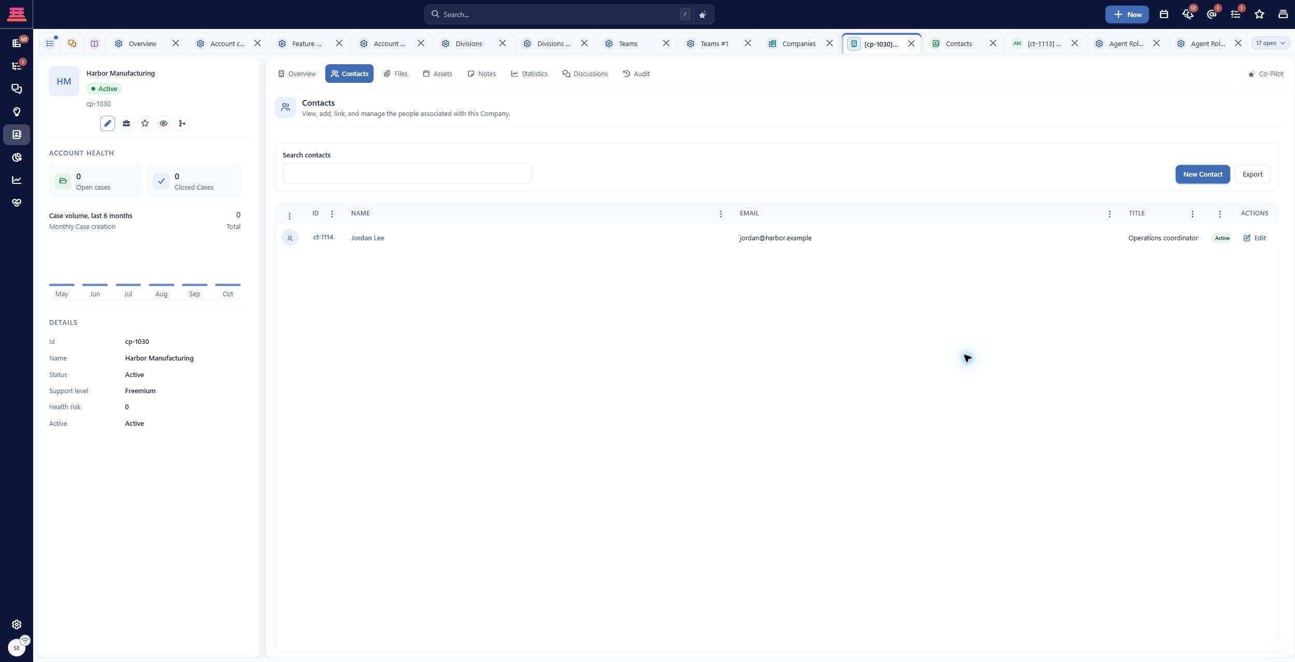Open ct-1114 contact ID link
Viewport: 1295px width, 662px height.
(323, 237)
